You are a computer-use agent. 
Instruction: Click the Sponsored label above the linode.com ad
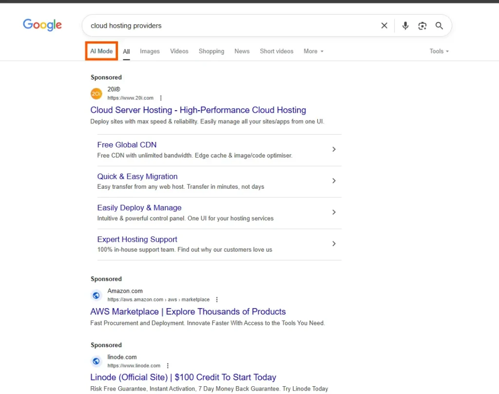click(106, 345)
